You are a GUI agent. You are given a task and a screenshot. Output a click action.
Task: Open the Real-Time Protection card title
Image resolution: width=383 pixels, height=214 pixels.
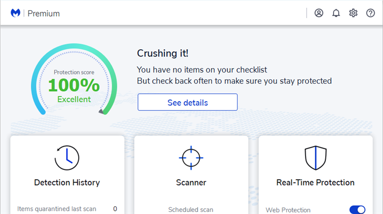315,182
